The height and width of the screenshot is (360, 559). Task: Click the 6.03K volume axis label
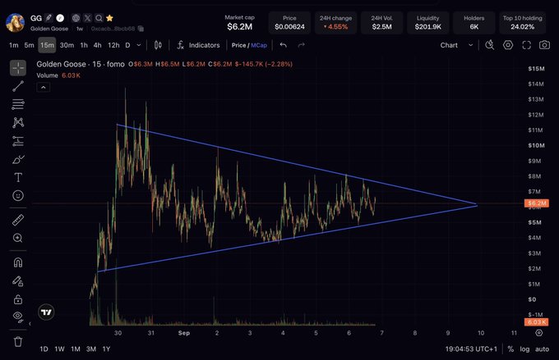tap(537, 322)
